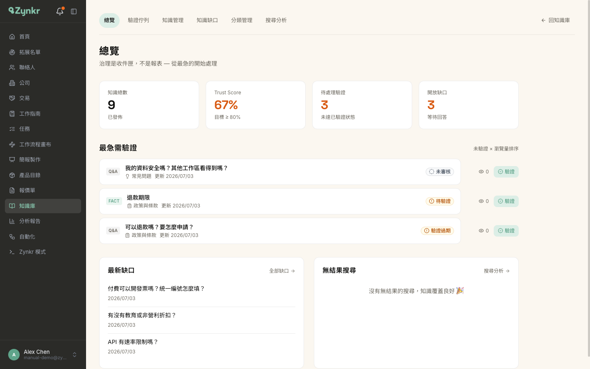Switch to 知識管理 tab
Viewport: 590px width, 369px height.
pyautogui.click(x=173, y=20)
